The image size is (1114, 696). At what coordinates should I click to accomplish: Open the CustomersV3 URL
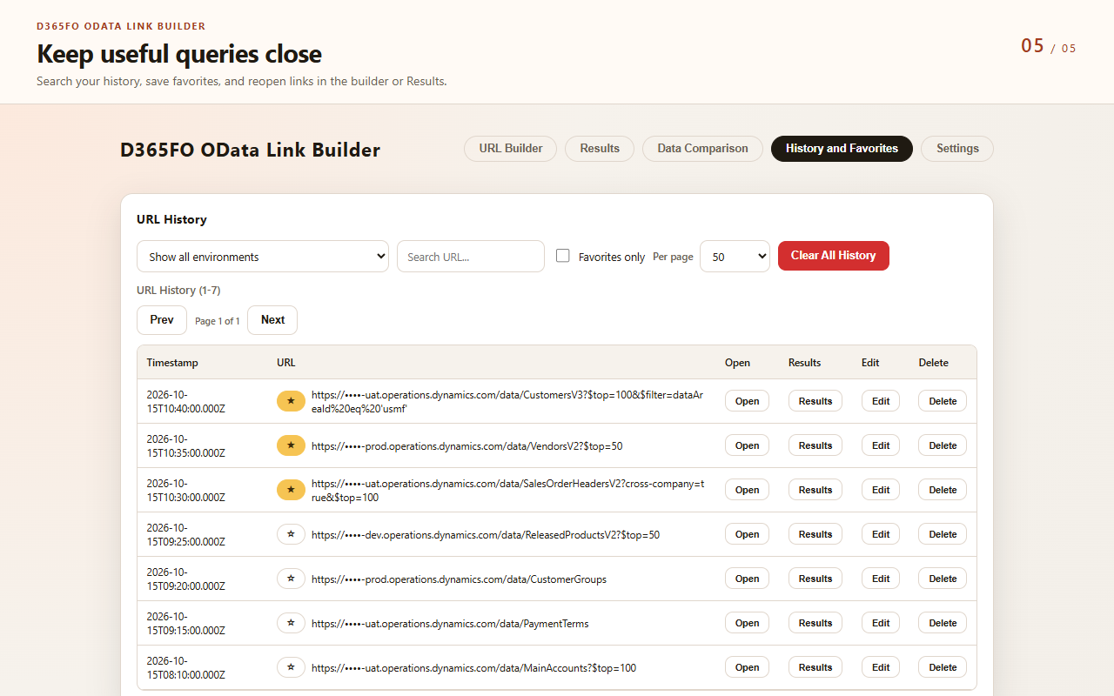coord(747,401)
